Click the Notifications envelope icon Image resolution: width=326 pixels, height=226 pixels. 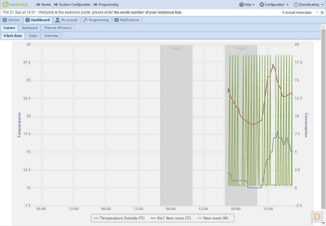[116, 20]
